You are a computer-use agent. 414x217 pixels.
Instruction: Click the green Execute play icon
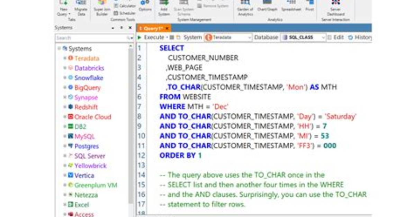139,37
